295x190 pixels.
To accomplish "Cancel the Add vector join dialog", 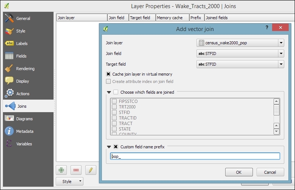I will pyautogui.click(x=270, y=172).
